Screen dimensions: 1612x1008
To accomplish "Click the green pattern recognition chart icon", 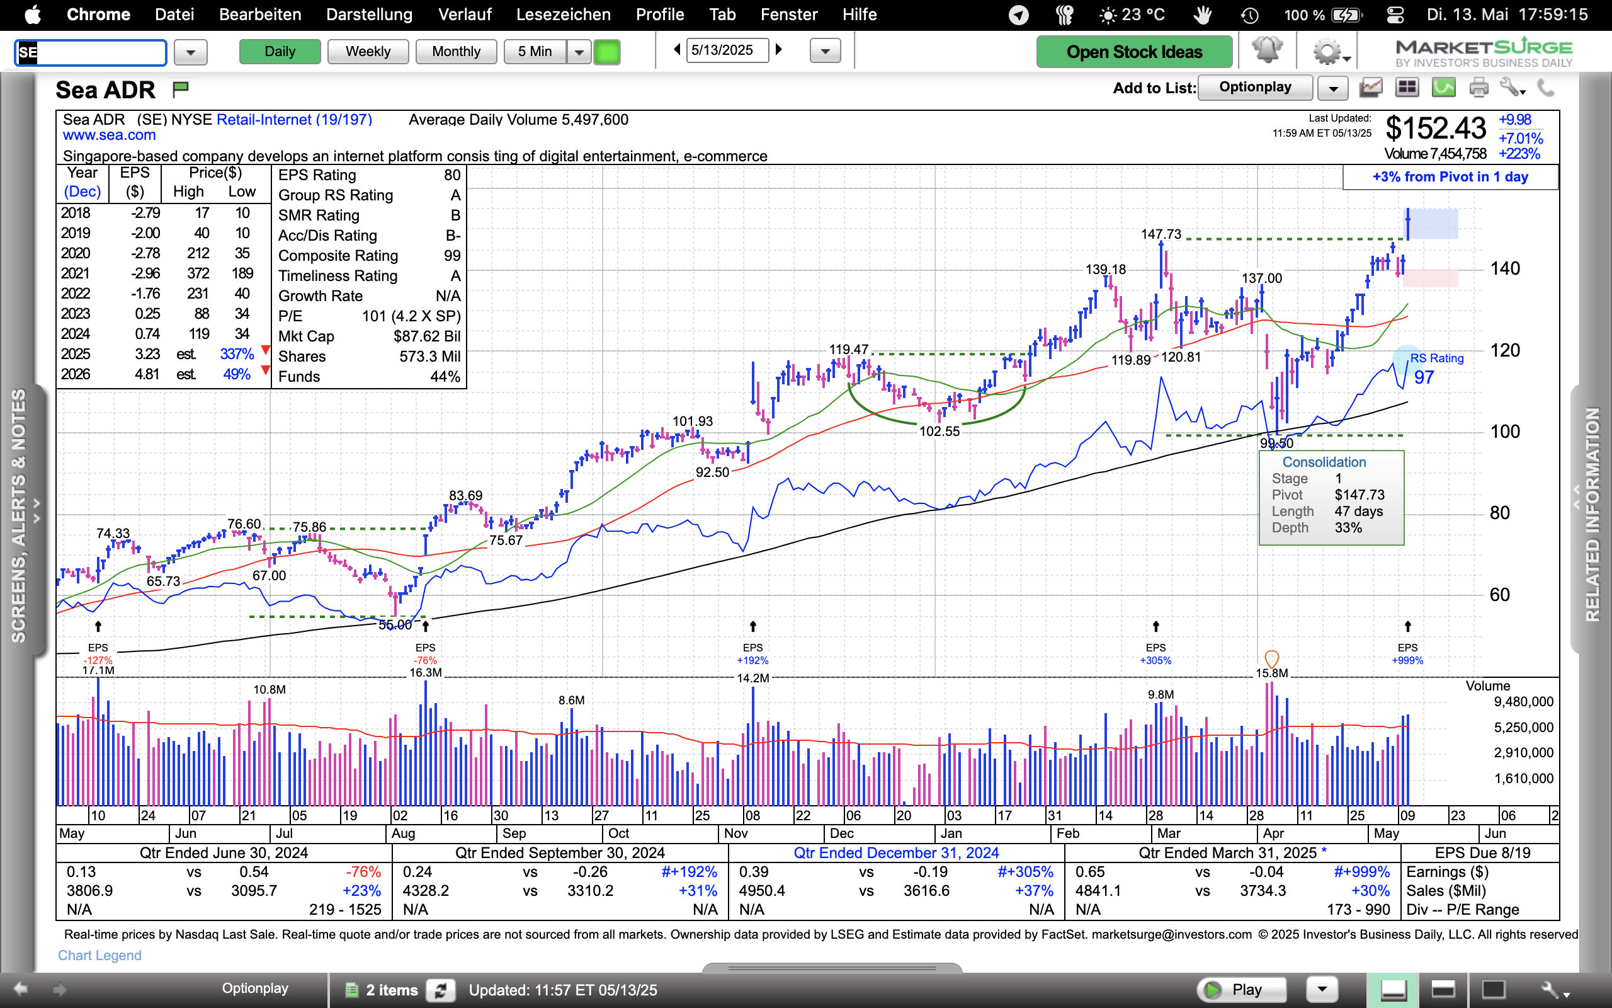I will tap(1443, 88).
